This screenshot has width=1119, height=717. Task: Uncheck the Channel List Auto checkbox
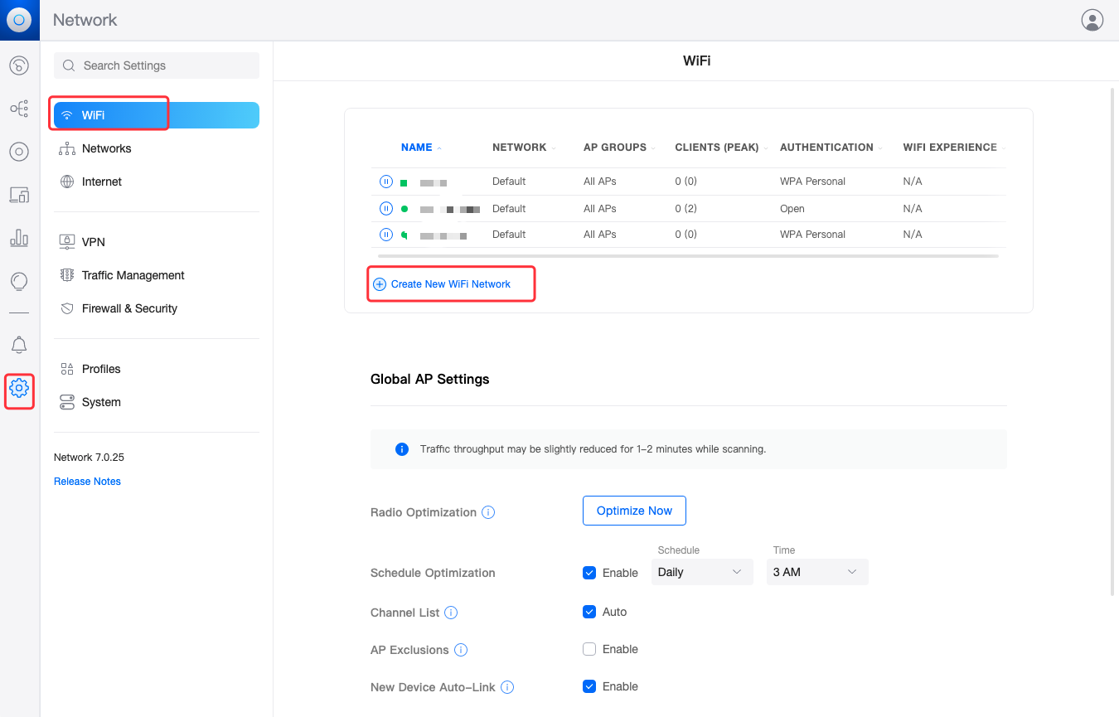(x=589, y=612)
